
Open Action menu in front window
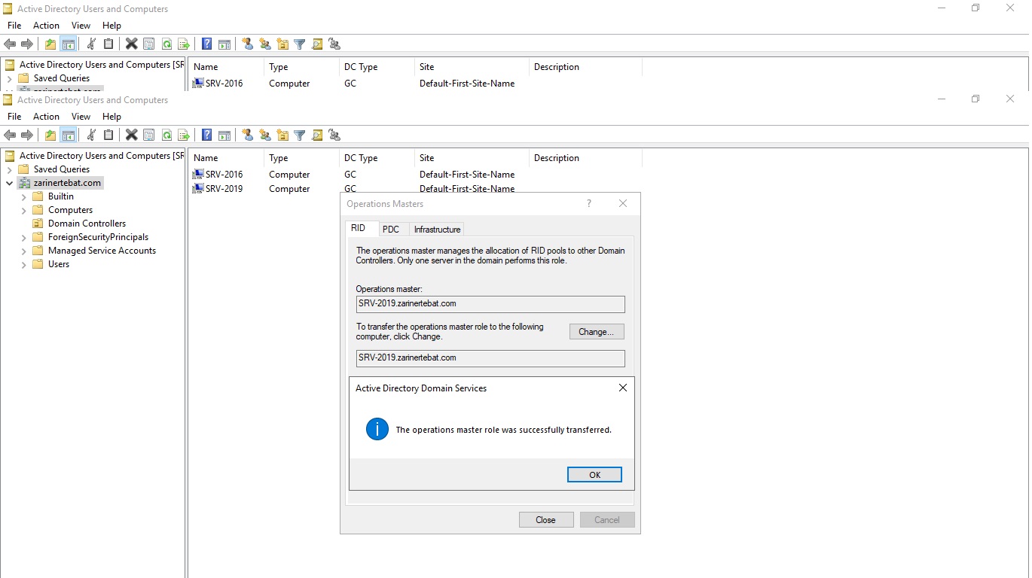coord(46,117)
